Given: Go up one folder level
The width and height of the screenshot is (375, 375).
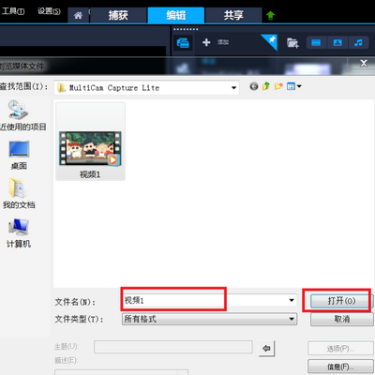Looking at the screenshot, I should [266, 86].
